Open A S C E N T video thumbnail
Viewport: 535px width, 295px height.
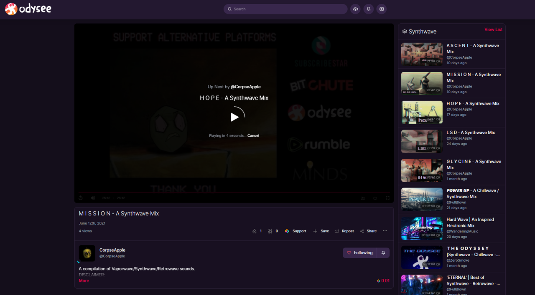(422, 55)
